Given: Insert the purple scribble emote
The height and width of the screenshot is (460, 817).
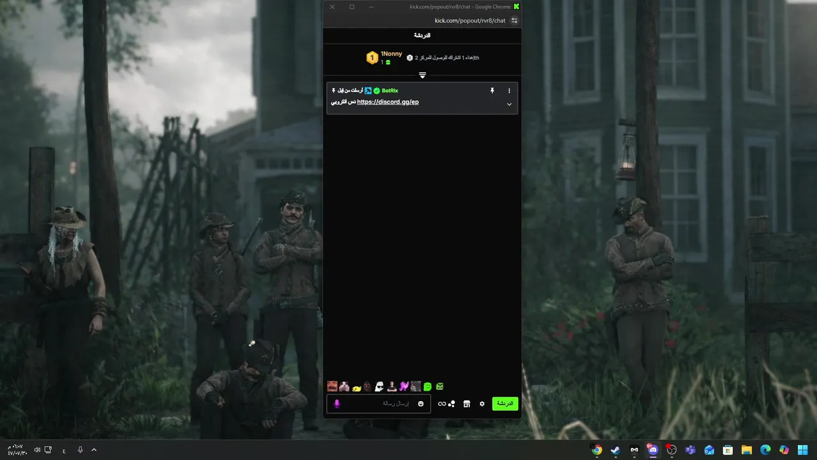Looking at the screenshot, I should [x=404, y=387].
